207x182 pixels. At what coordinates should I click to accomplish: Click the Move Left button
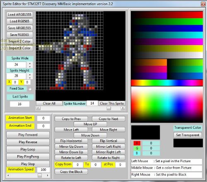[x=71, y=130]
